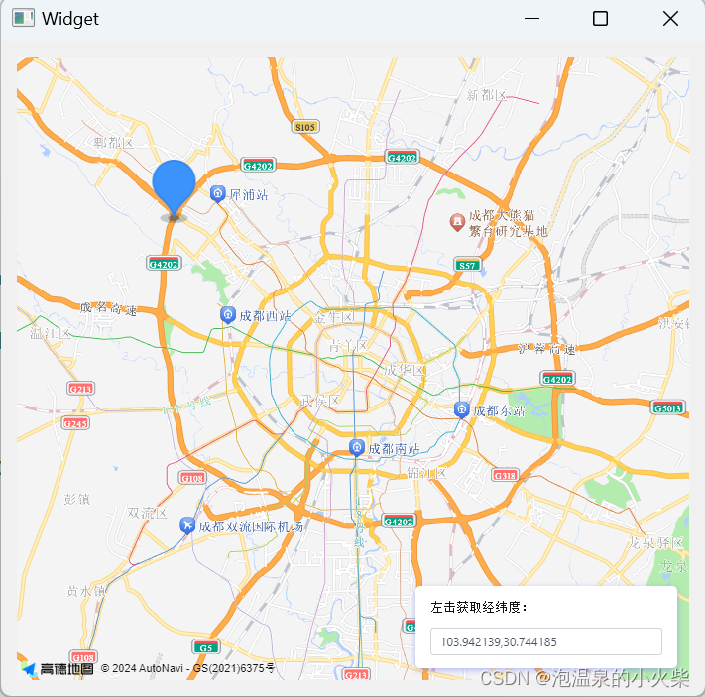Open the 高德地图 AutoNavi logo link
705x697 pixels.
coord(58,668)
